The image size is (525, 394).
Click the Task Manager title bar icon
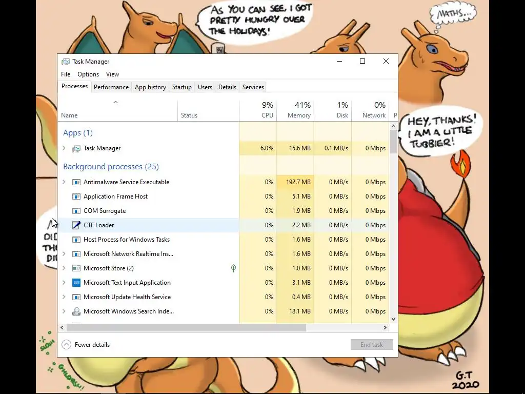point(65,62)
